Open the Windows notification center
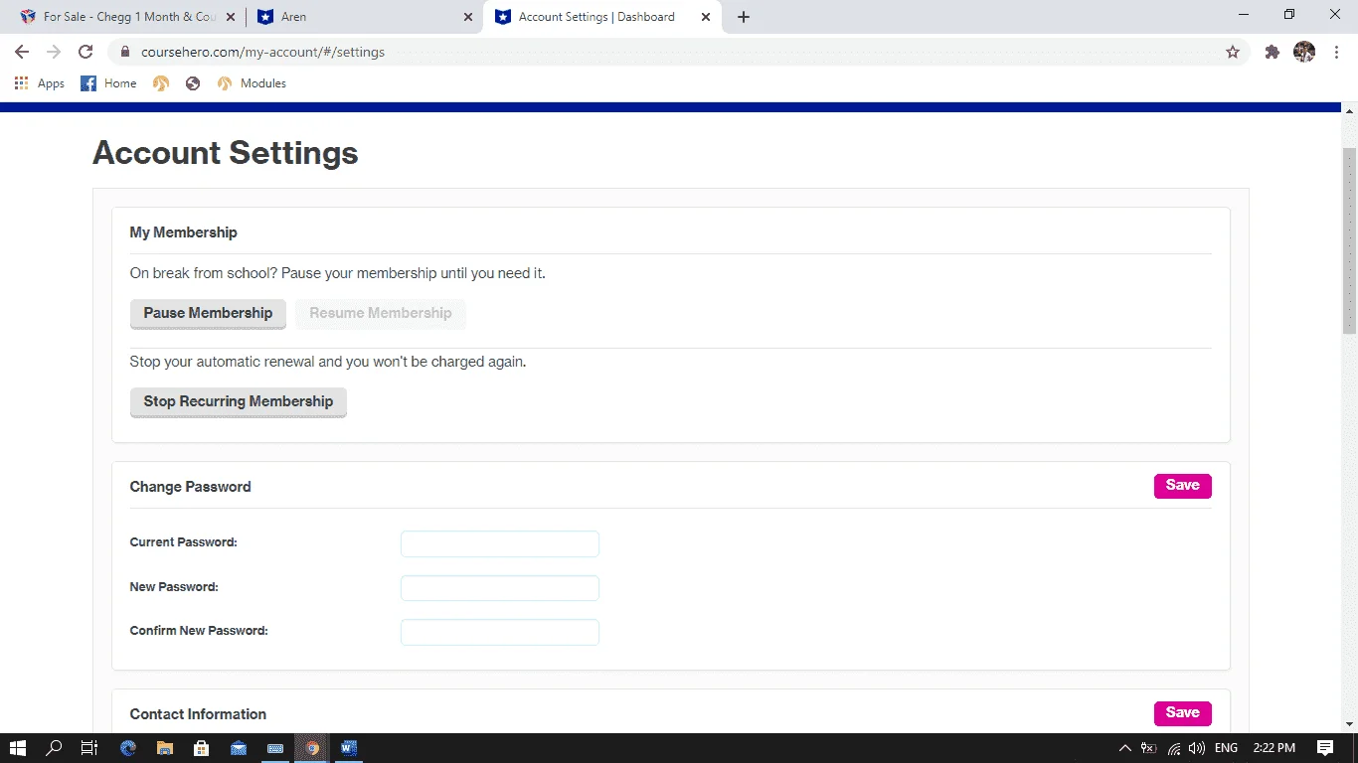 coord(1325,748)
